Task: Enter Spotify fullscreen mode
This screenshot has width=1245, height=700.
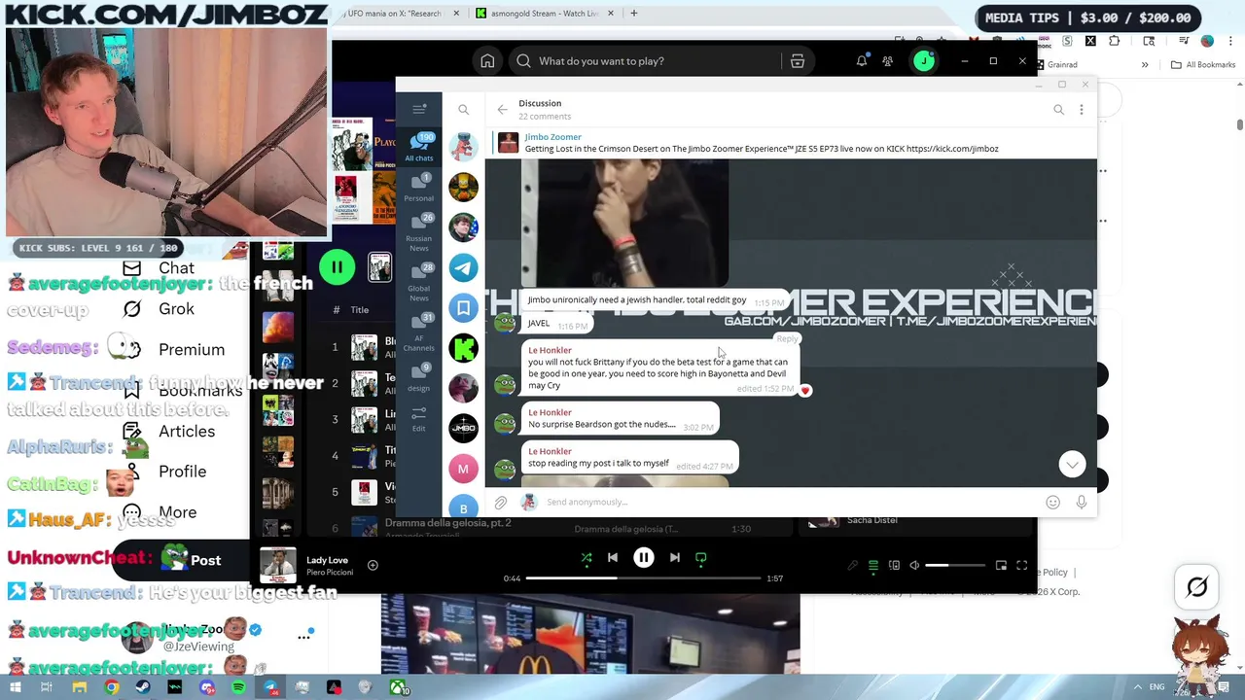Action: point(1022,565)
